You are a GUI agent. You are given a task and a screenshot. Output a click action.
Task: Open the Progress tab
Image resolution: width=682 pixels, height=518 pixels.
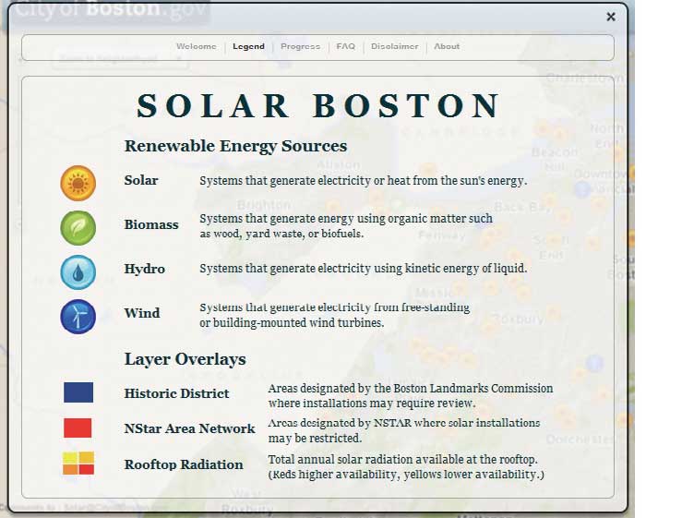[x=300, y=47]
